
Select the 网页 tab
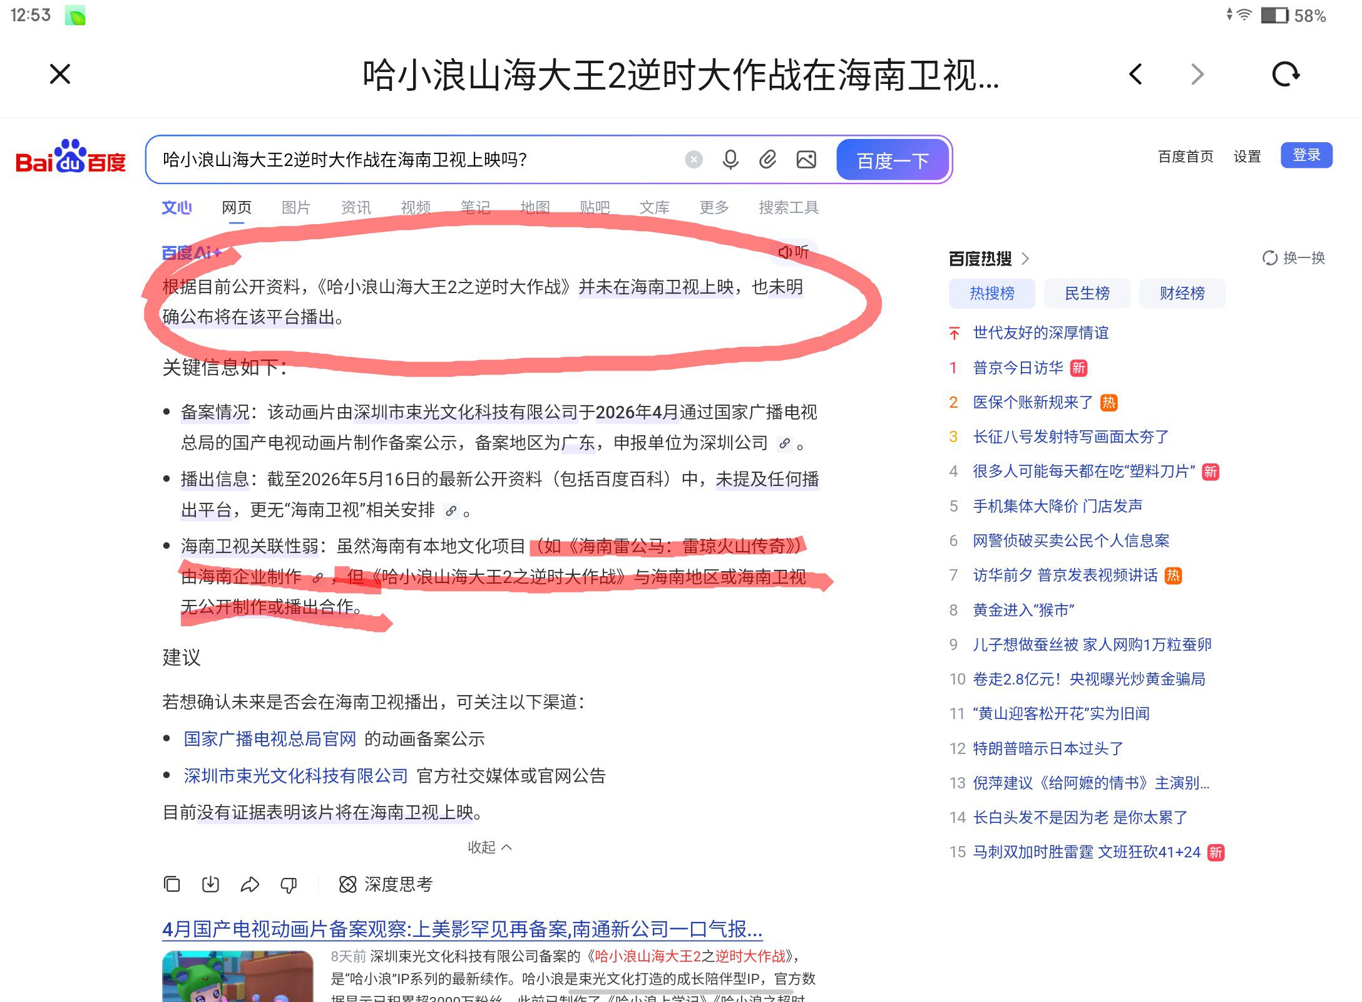tap(237, 207)
